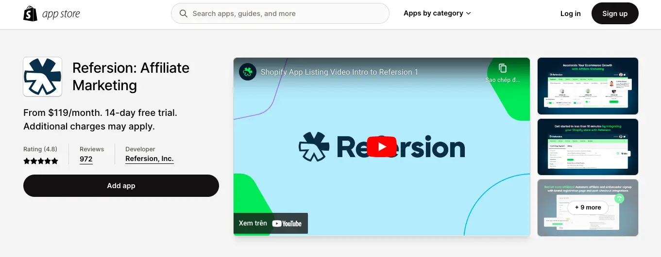Click the video channel avatar icon

point(248,72)
